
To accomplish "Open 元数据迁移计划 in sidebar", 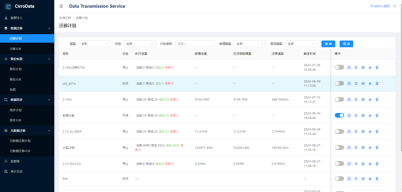I will click(27, 141).
